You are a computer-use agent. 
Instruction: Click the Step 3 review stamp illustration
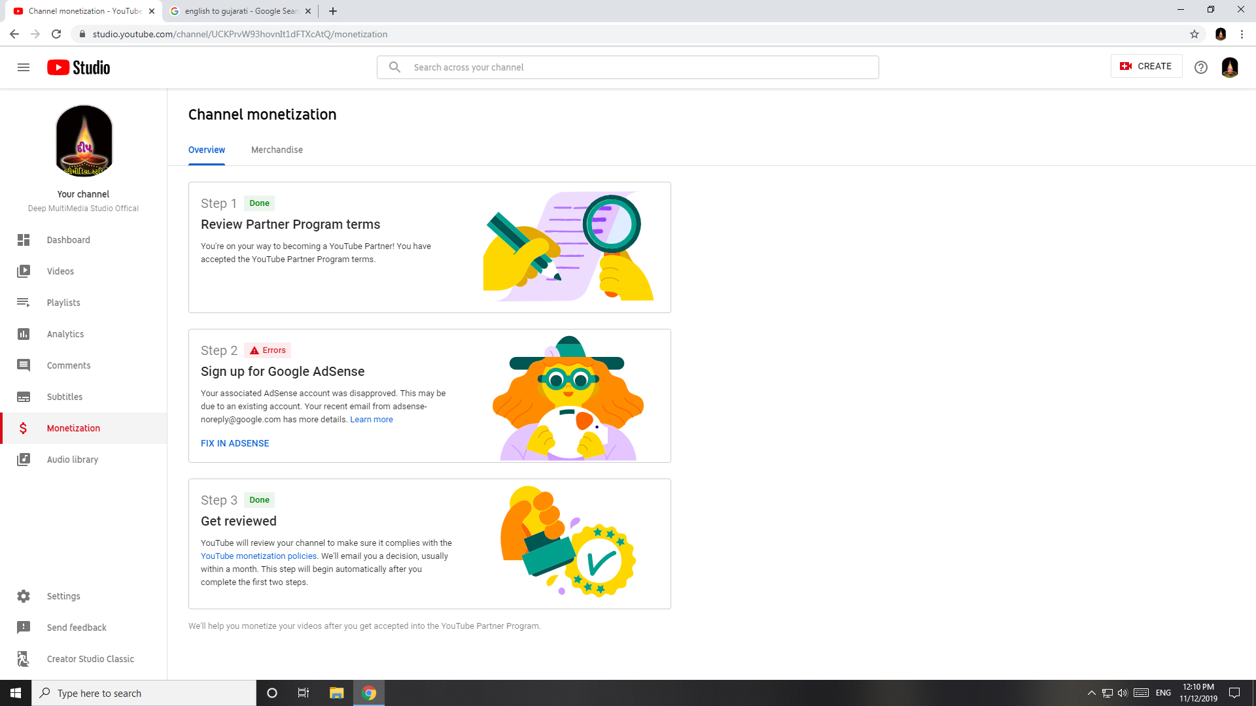[568, 541]
